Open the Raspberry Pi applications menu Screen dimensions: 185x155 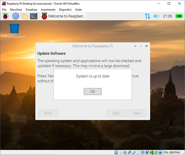(5, 16)
